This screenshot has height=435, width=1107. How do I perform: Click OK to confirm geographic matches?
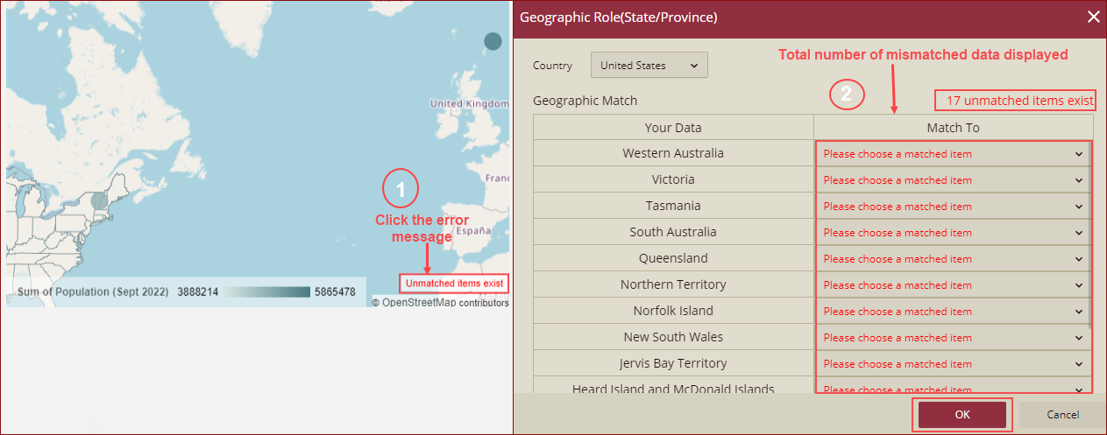(962, 415)
